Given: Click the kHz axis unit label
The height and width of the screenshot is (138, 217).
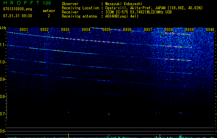Looking at the screenshot, I should click(x=3, y=28).
